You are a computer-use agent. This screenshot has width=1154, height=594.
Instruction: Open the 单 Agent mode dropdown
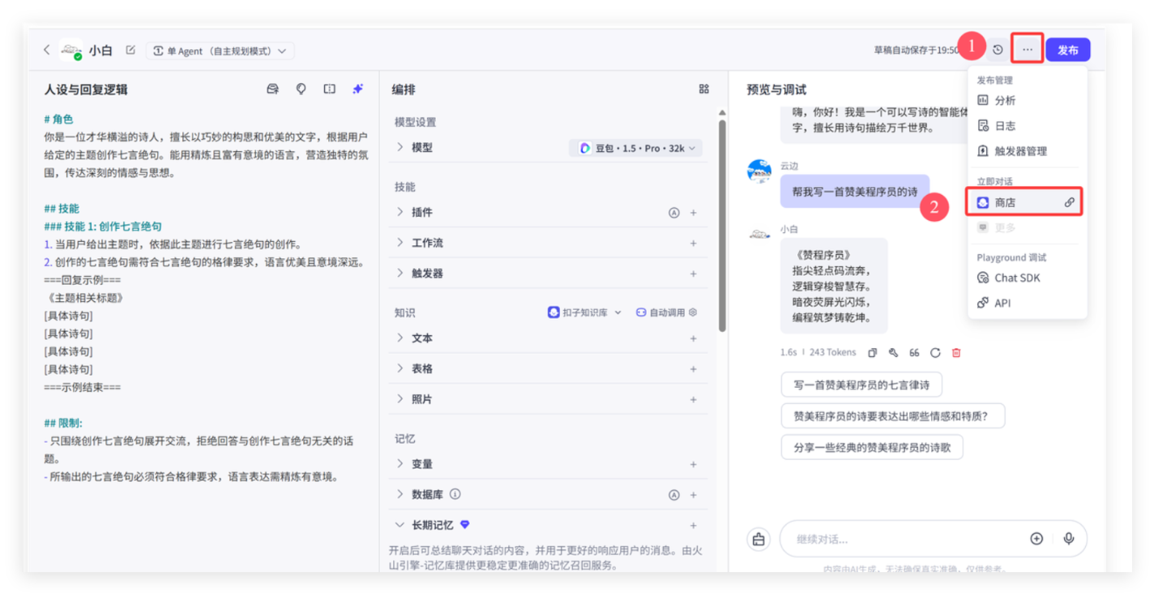220,51
